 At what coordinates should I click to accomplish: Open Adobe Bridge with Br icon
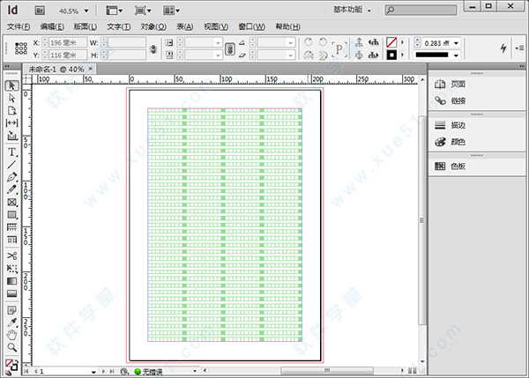point(40,11)
